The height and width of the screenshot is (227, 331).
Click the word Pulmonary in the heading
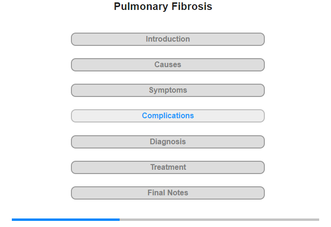pos(141,7)
